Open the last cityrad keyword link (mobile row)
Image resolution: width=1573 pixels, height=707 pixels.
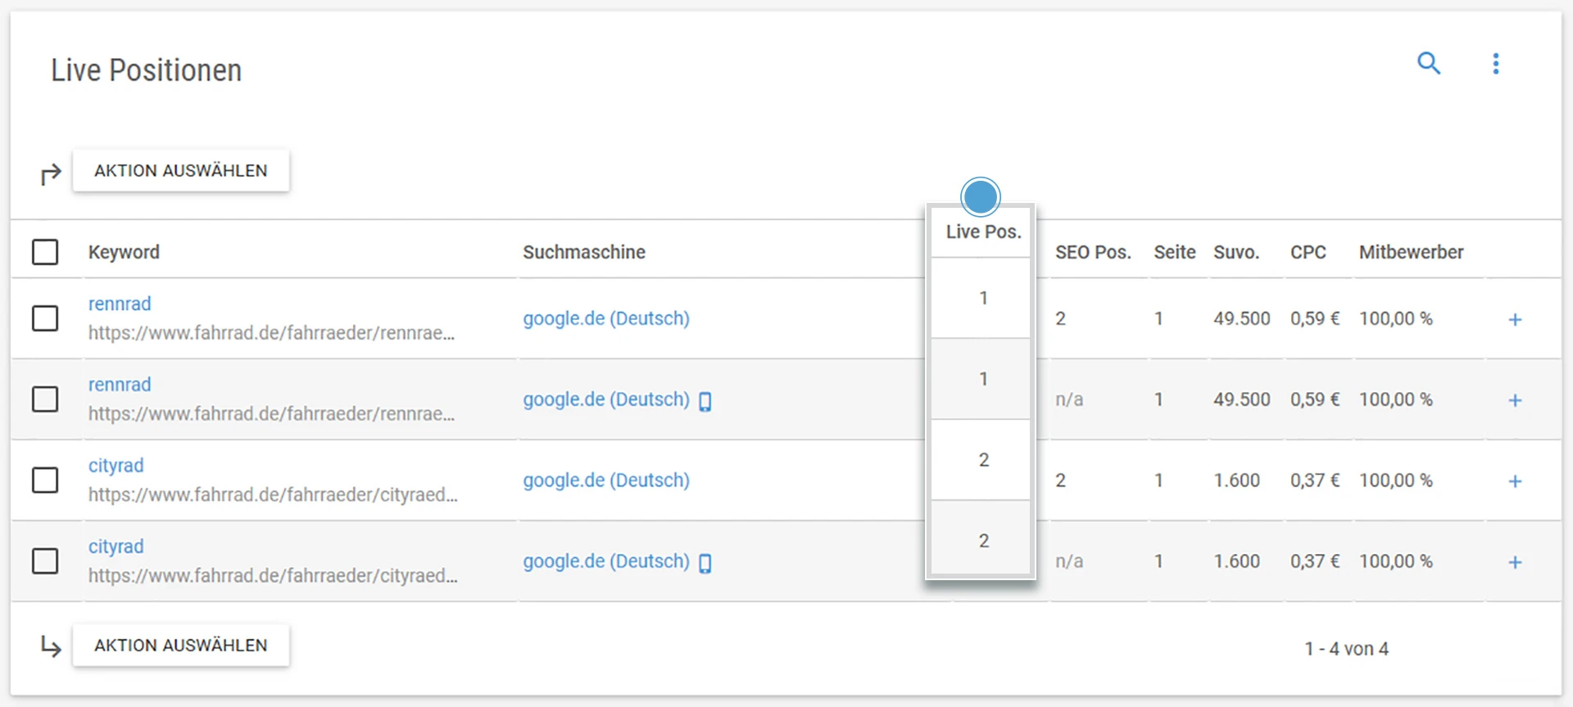tap(116, 547)
